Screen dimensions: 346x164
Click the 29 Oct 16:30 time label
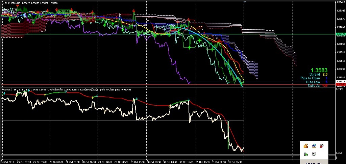click(138, 162)
